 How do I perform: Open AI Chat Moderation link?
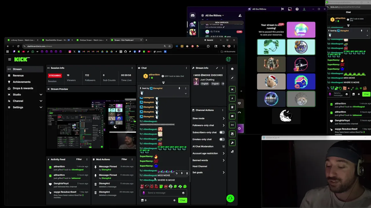[208, 146]
